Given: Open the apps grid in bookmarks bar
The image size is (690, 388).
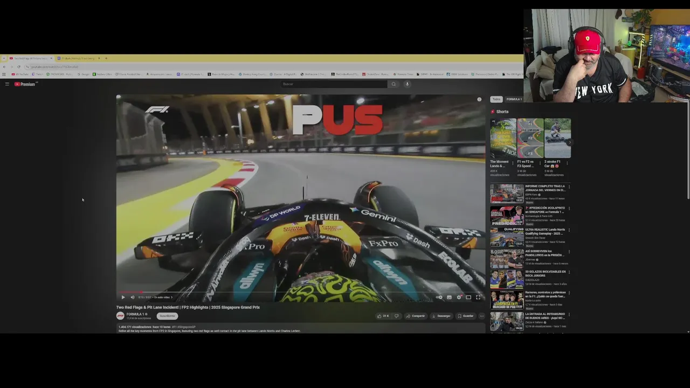Looking at the screenshot, I should pyautogui.click(x=4, y=74).
